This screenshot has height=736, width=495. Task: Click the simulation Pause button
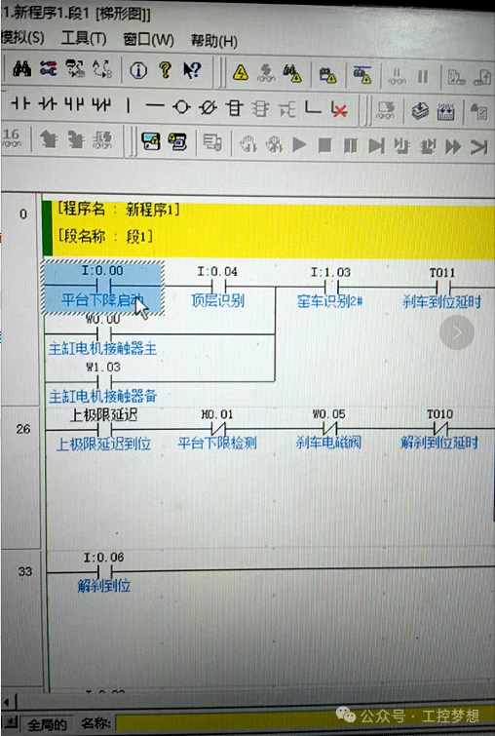click(x=351, y=145)
